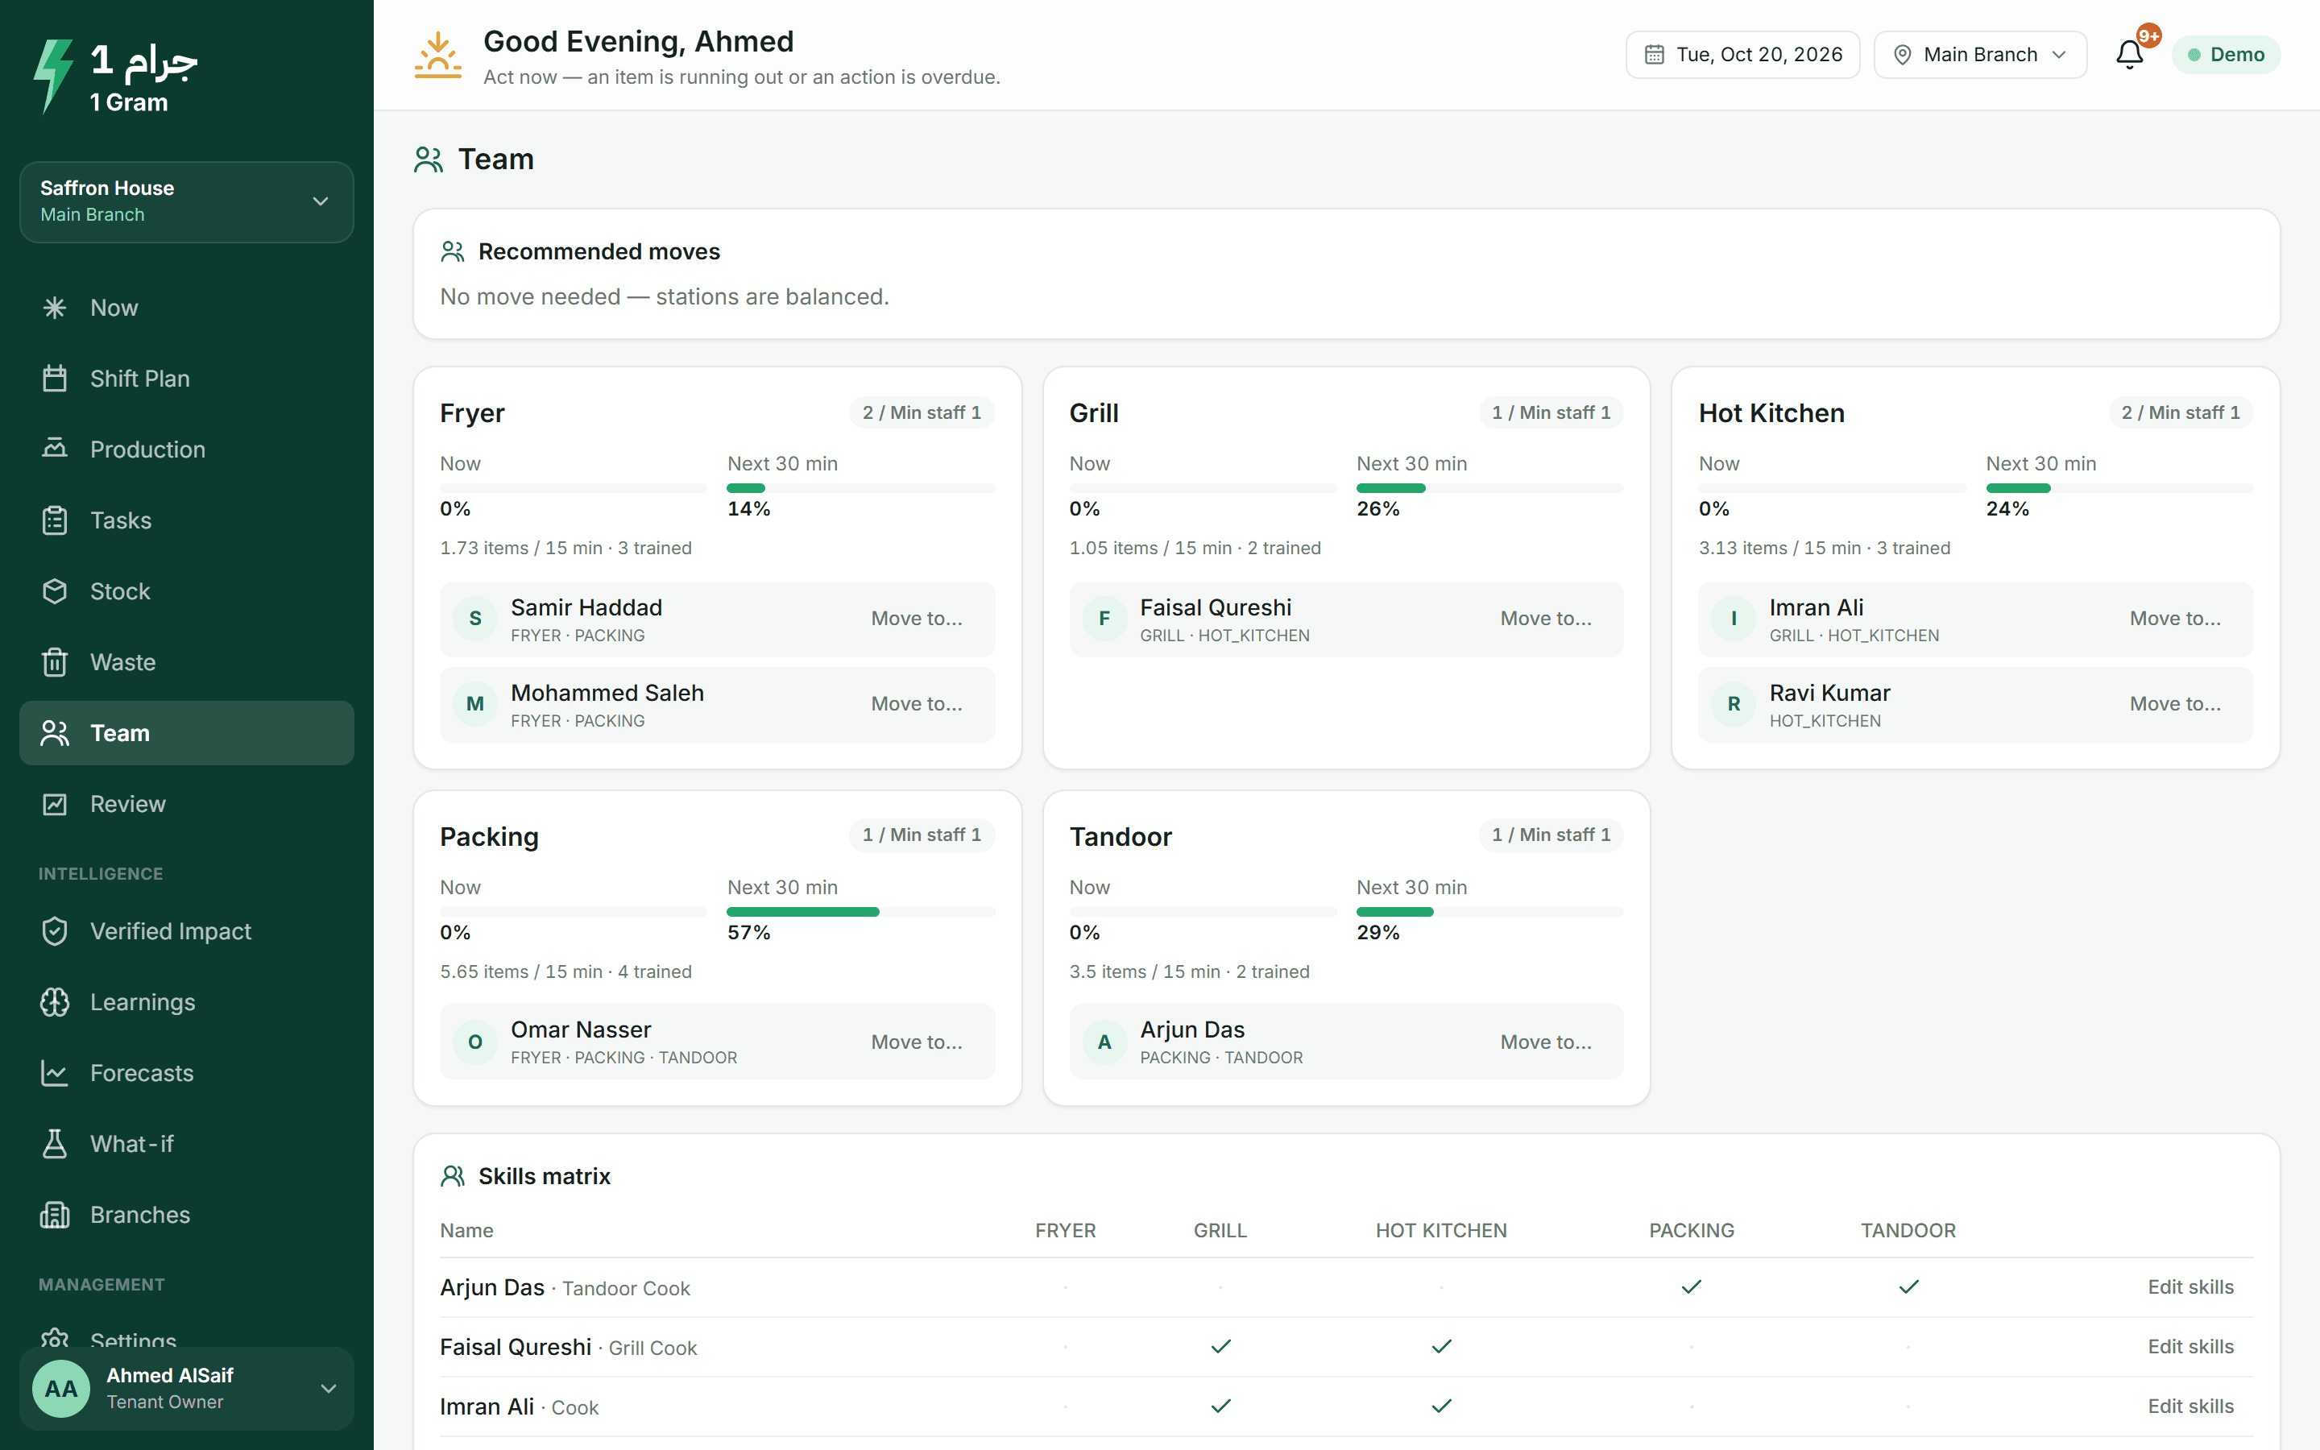Click the Stock box icon
The width and height of the screenshot is (2320, 1450).
(55, 592)
